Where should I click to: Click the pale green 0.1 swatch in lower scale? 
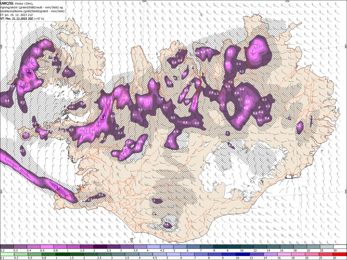[x=7, y=254]
